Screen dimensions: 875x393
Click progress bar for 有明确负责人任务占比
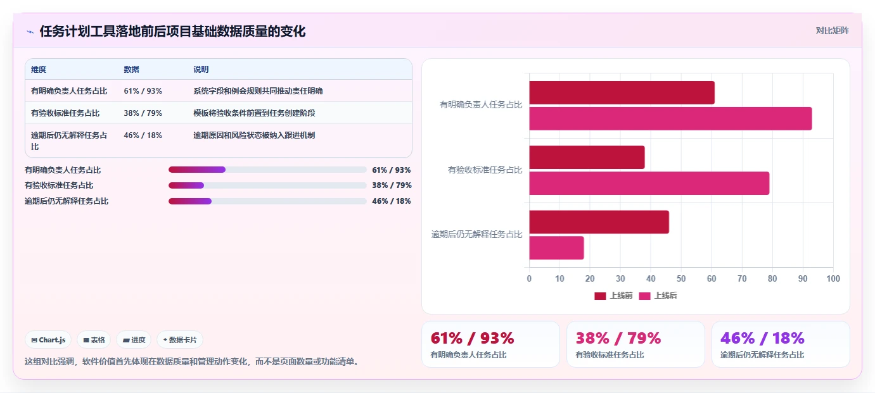[x=267, y=170]
